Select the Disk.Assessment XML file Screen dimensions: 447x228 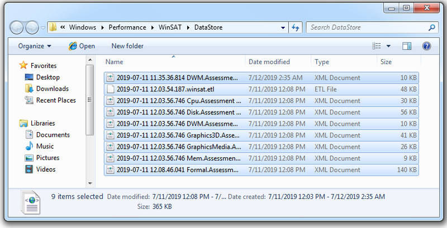(x=261, y=112)
